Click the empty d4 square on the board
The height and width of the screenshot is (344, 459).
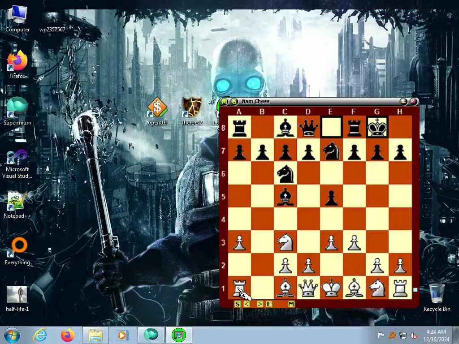coord(308,219)
